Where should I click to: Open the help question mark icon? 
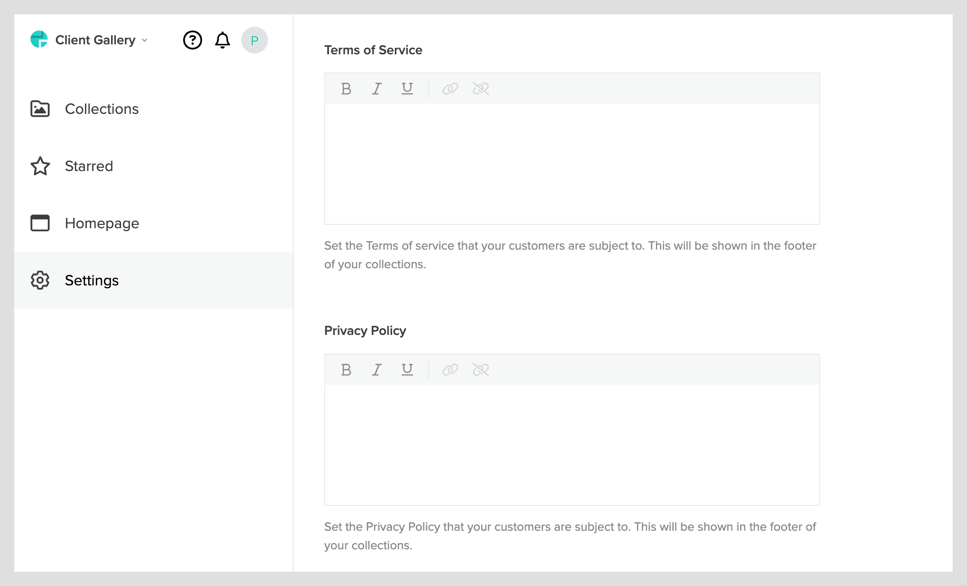[x=193, y=40]
